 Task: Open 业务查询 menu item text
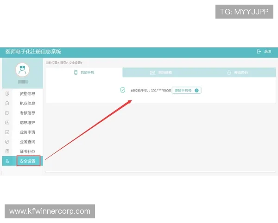[x=27, y=142]
